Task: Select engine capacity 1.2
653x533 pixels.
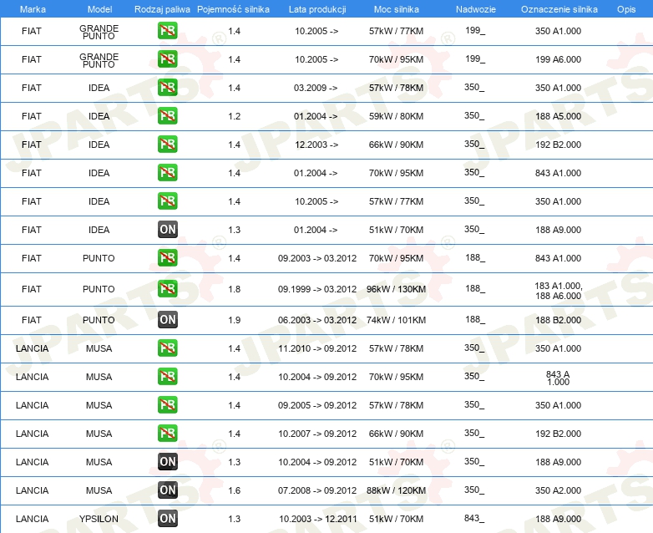Action: pyautogui.click(x=234, y=116)
